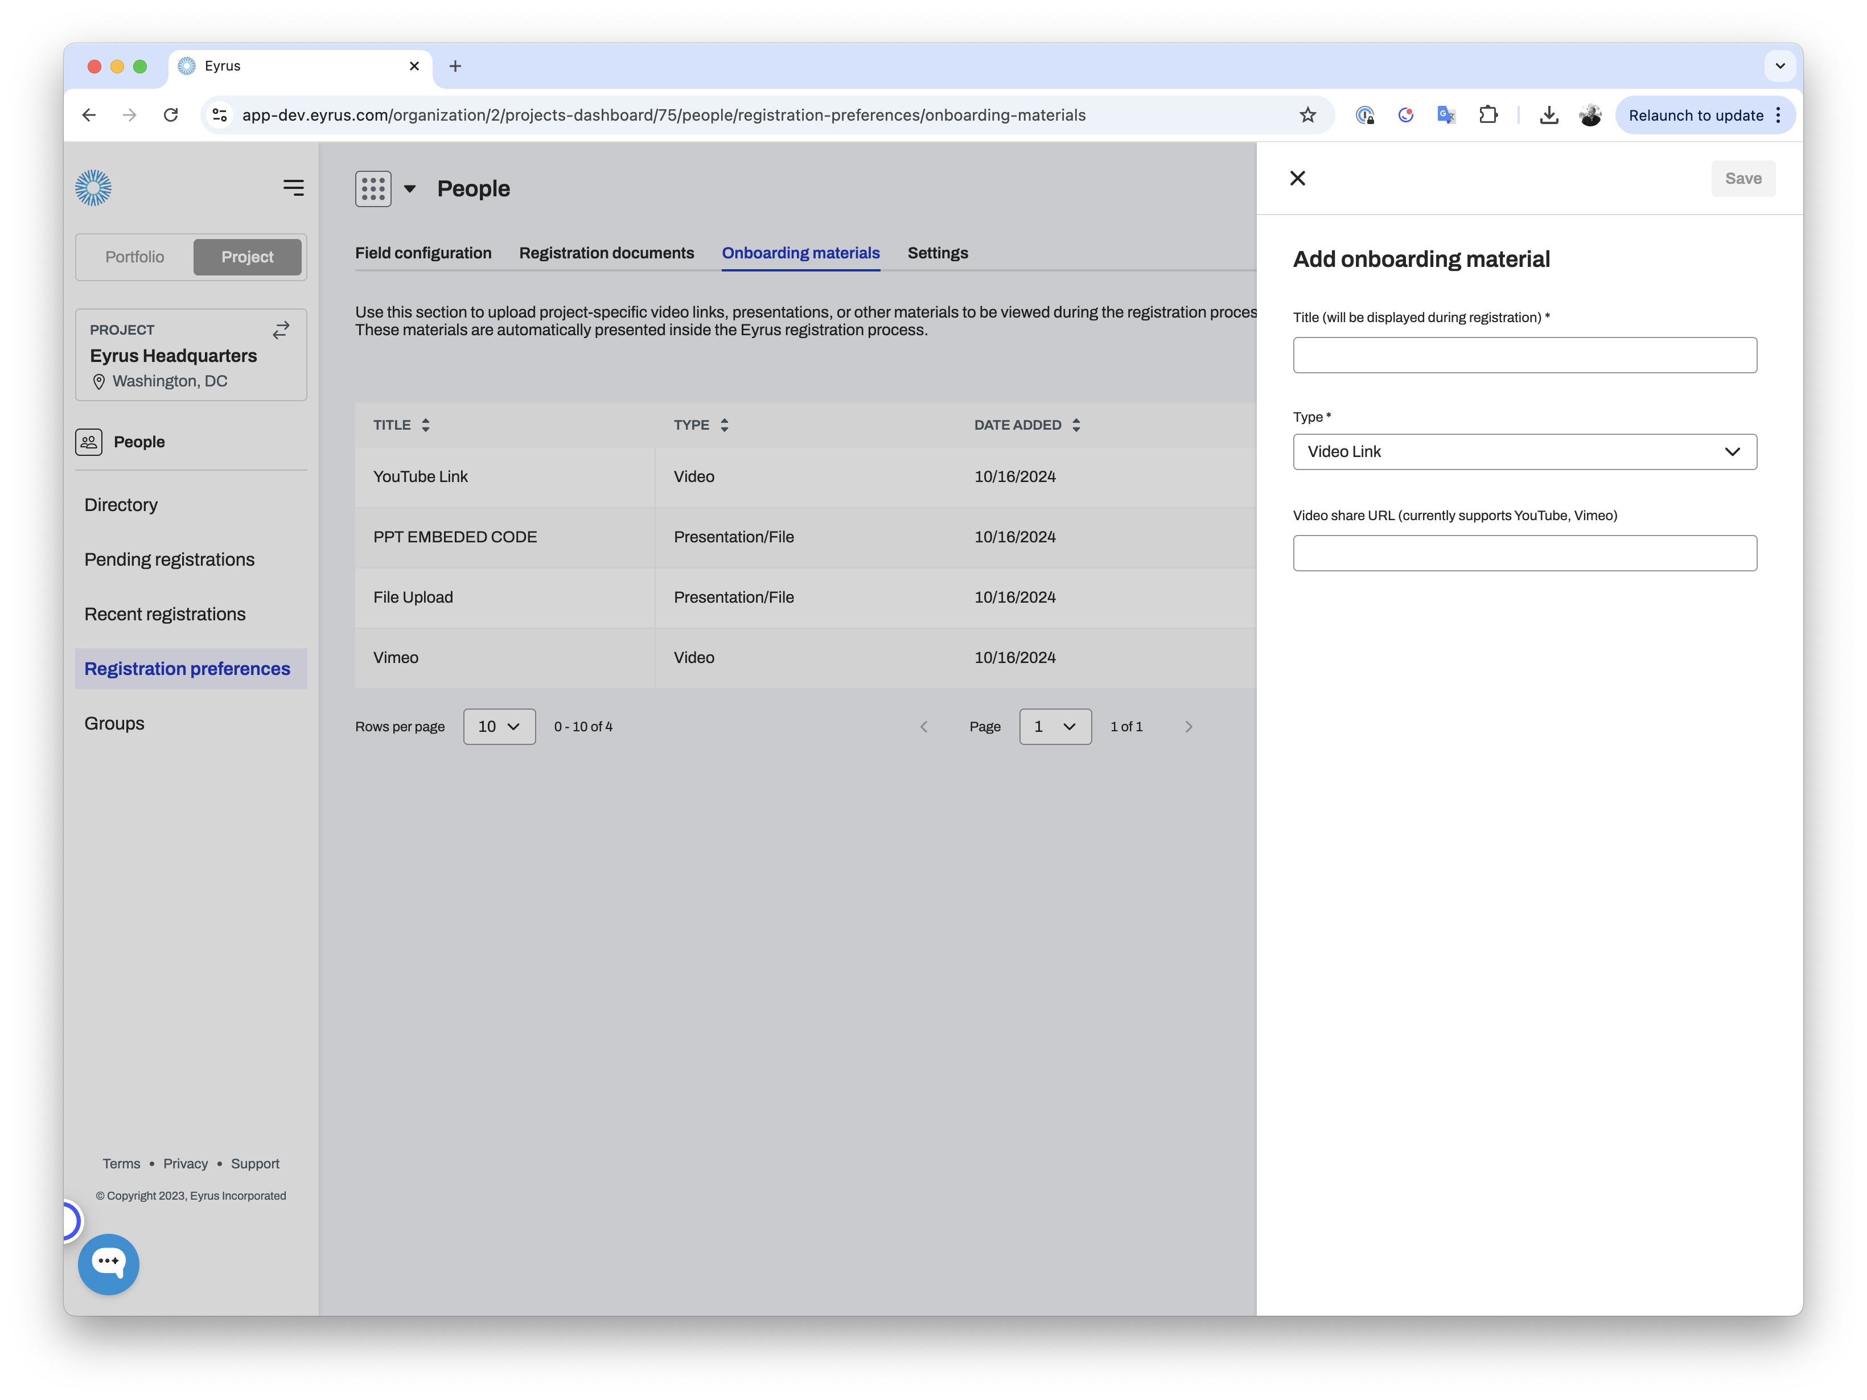
Task: Click the Title input field in the panel
Action: (1524, 355)
